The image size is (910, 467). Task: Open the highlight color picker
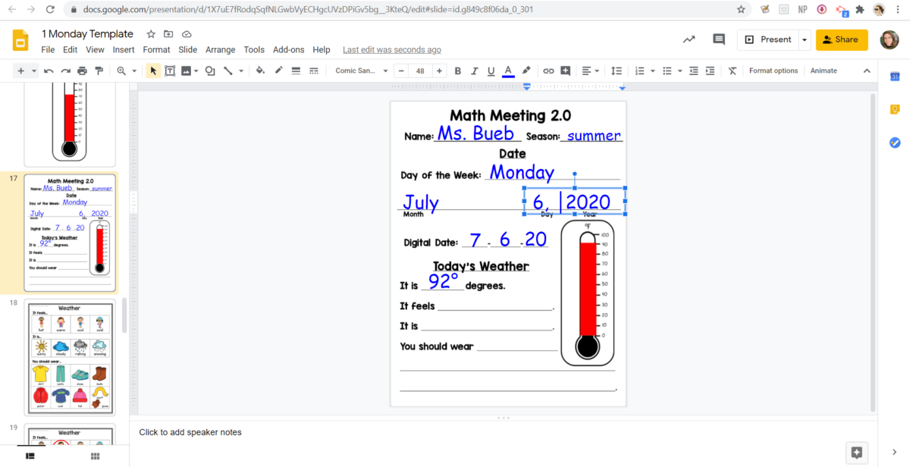click(x=526, y=71)
